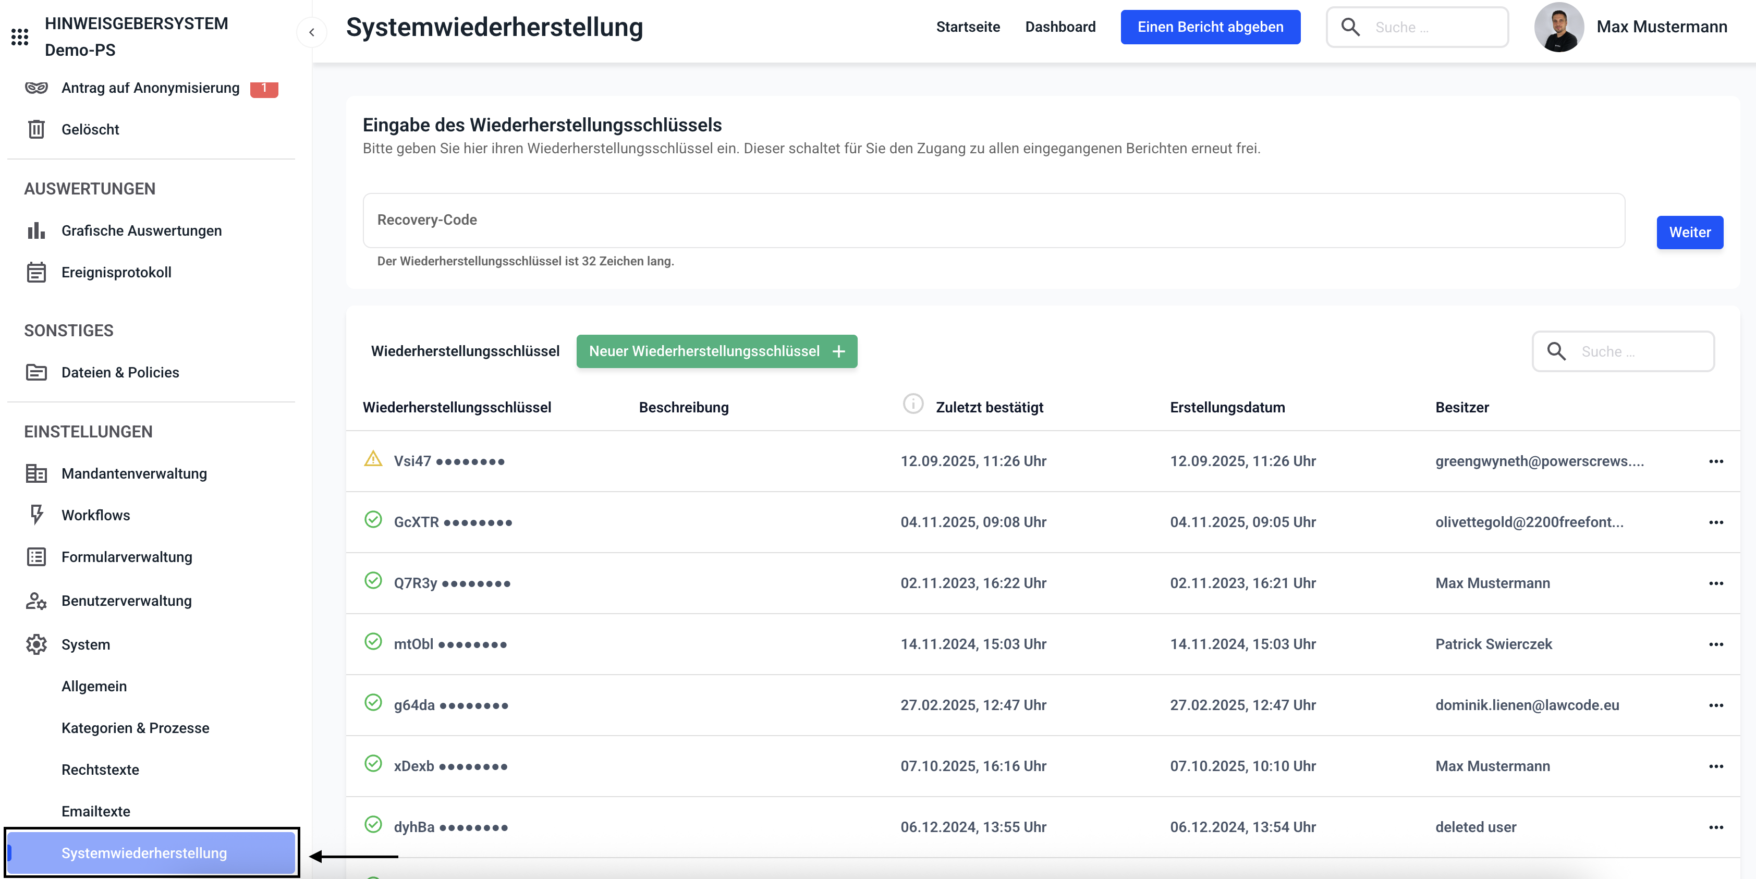Viewport: 1756px width, 879px height.
Task: Go to the Startseite navigation item
Action: coord(967,27)
